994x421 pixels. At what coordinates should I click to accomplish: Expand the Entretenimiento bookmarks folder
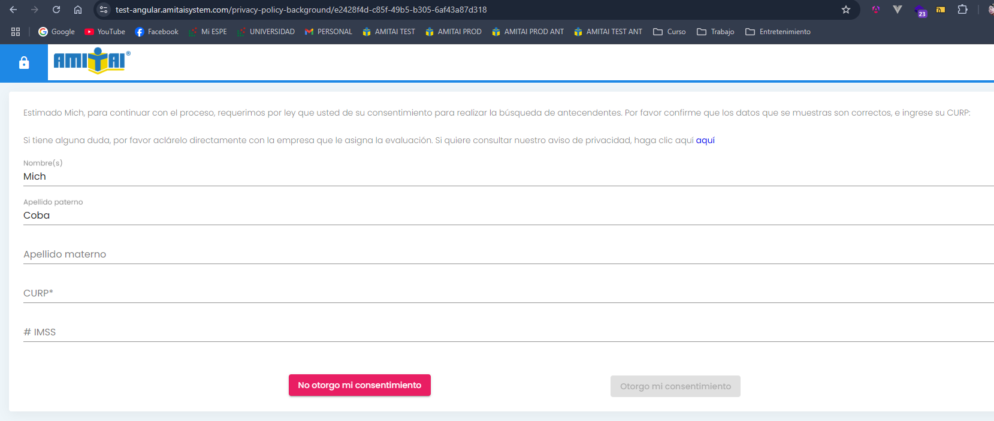778,32
